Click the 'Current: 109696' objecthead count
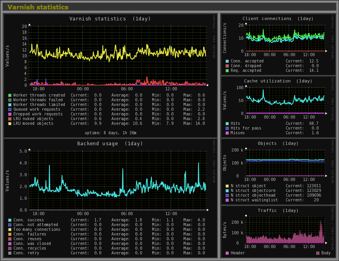The width and height of the screenshot is (339, 261). point(303,195)
